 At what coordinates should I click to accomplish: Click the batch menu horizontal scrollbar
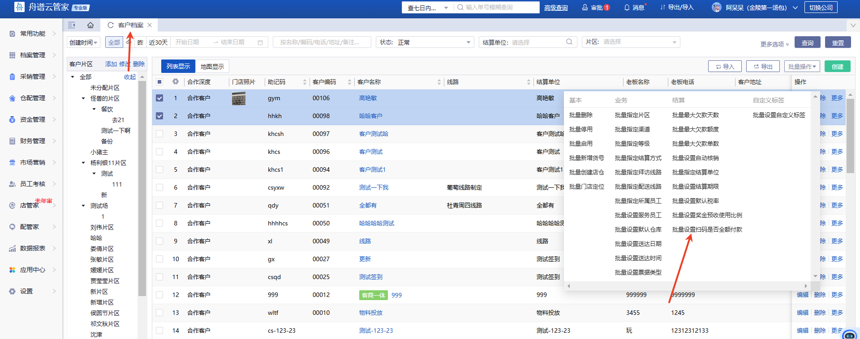pyautogui.click(x=687, y=286)
